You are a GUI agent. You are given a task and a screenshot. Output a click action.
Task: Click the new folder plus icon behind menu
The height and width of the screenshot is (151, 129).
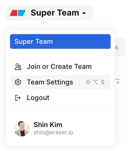click(x=117, y=82)
